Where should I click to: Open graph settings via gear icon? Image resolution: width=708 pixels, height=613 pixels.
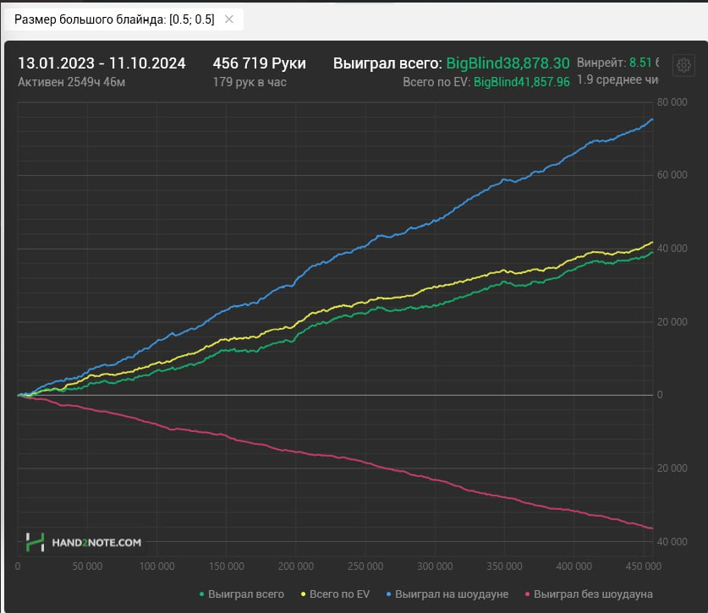pos(683,66)
